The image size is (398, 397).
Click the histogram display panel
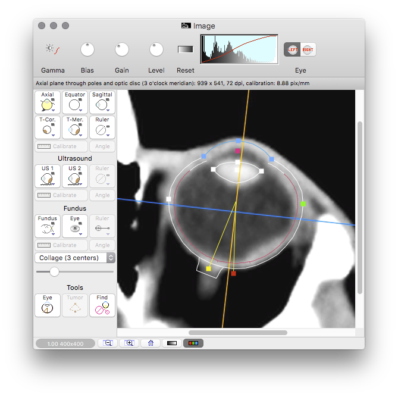coord(239,49)
